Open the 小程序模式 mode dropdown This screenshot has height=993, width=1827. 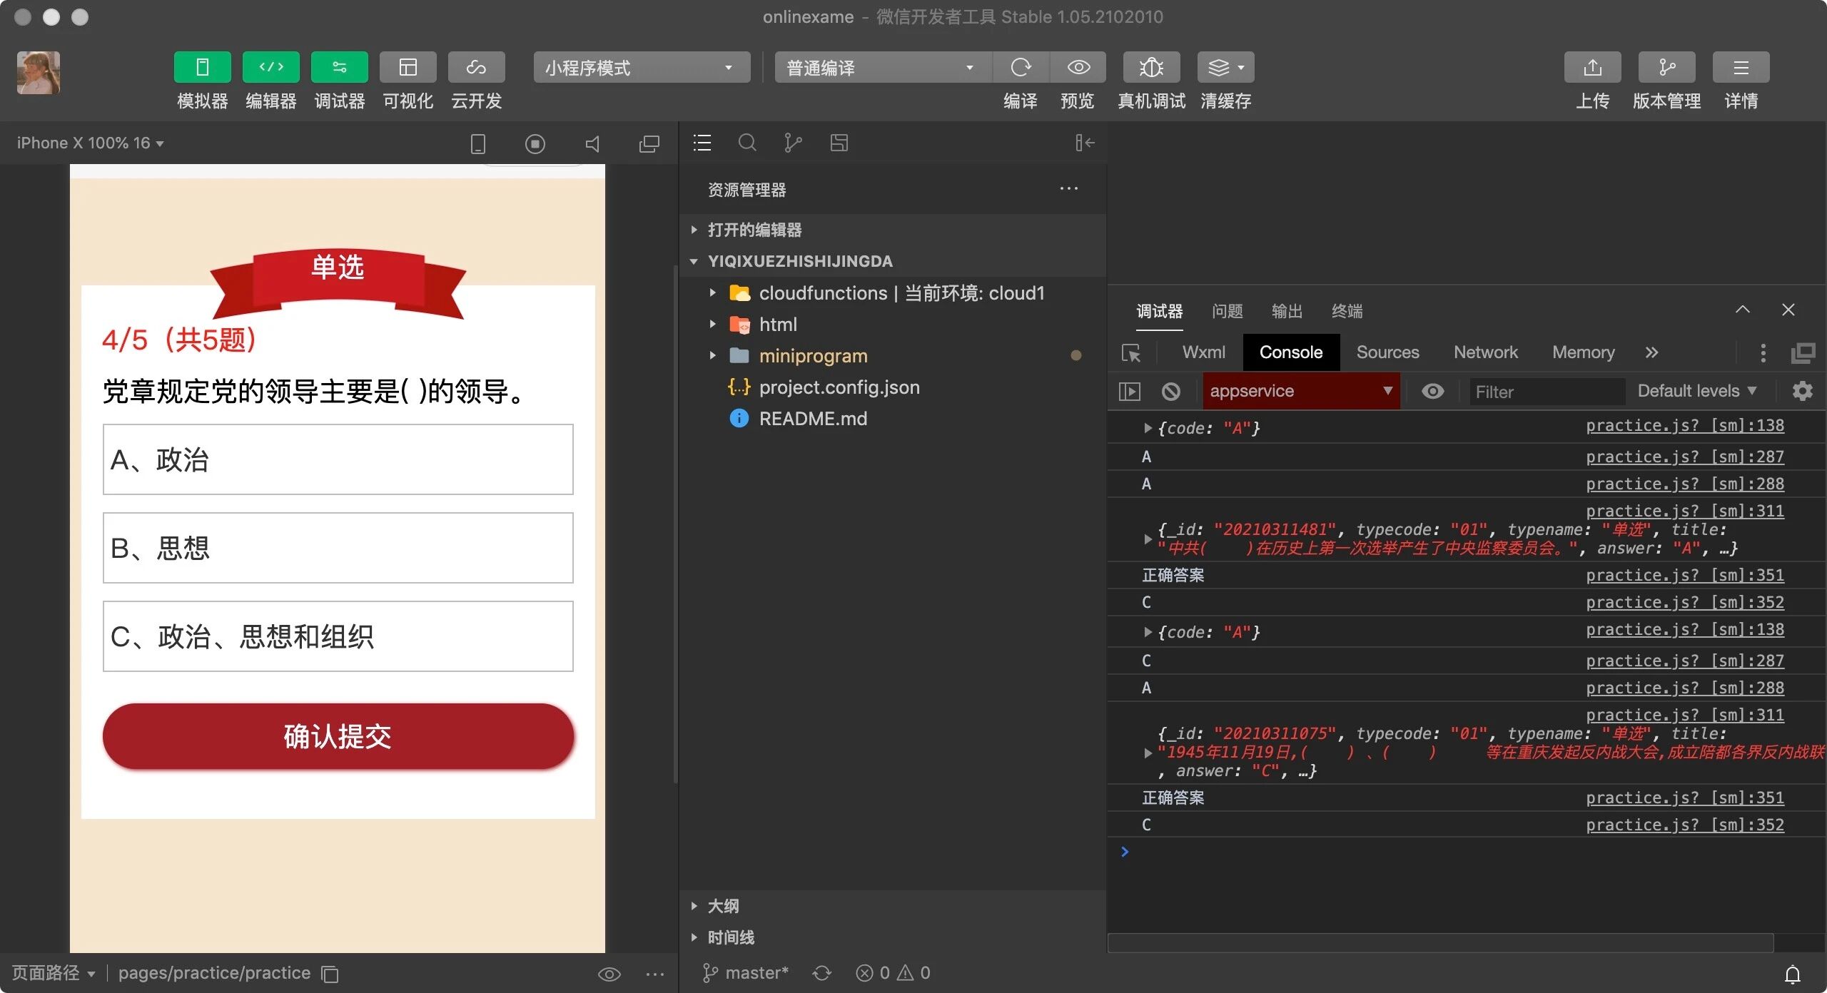point(641,68)
